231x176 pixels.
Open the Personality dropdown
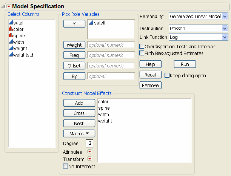[225, 17]
